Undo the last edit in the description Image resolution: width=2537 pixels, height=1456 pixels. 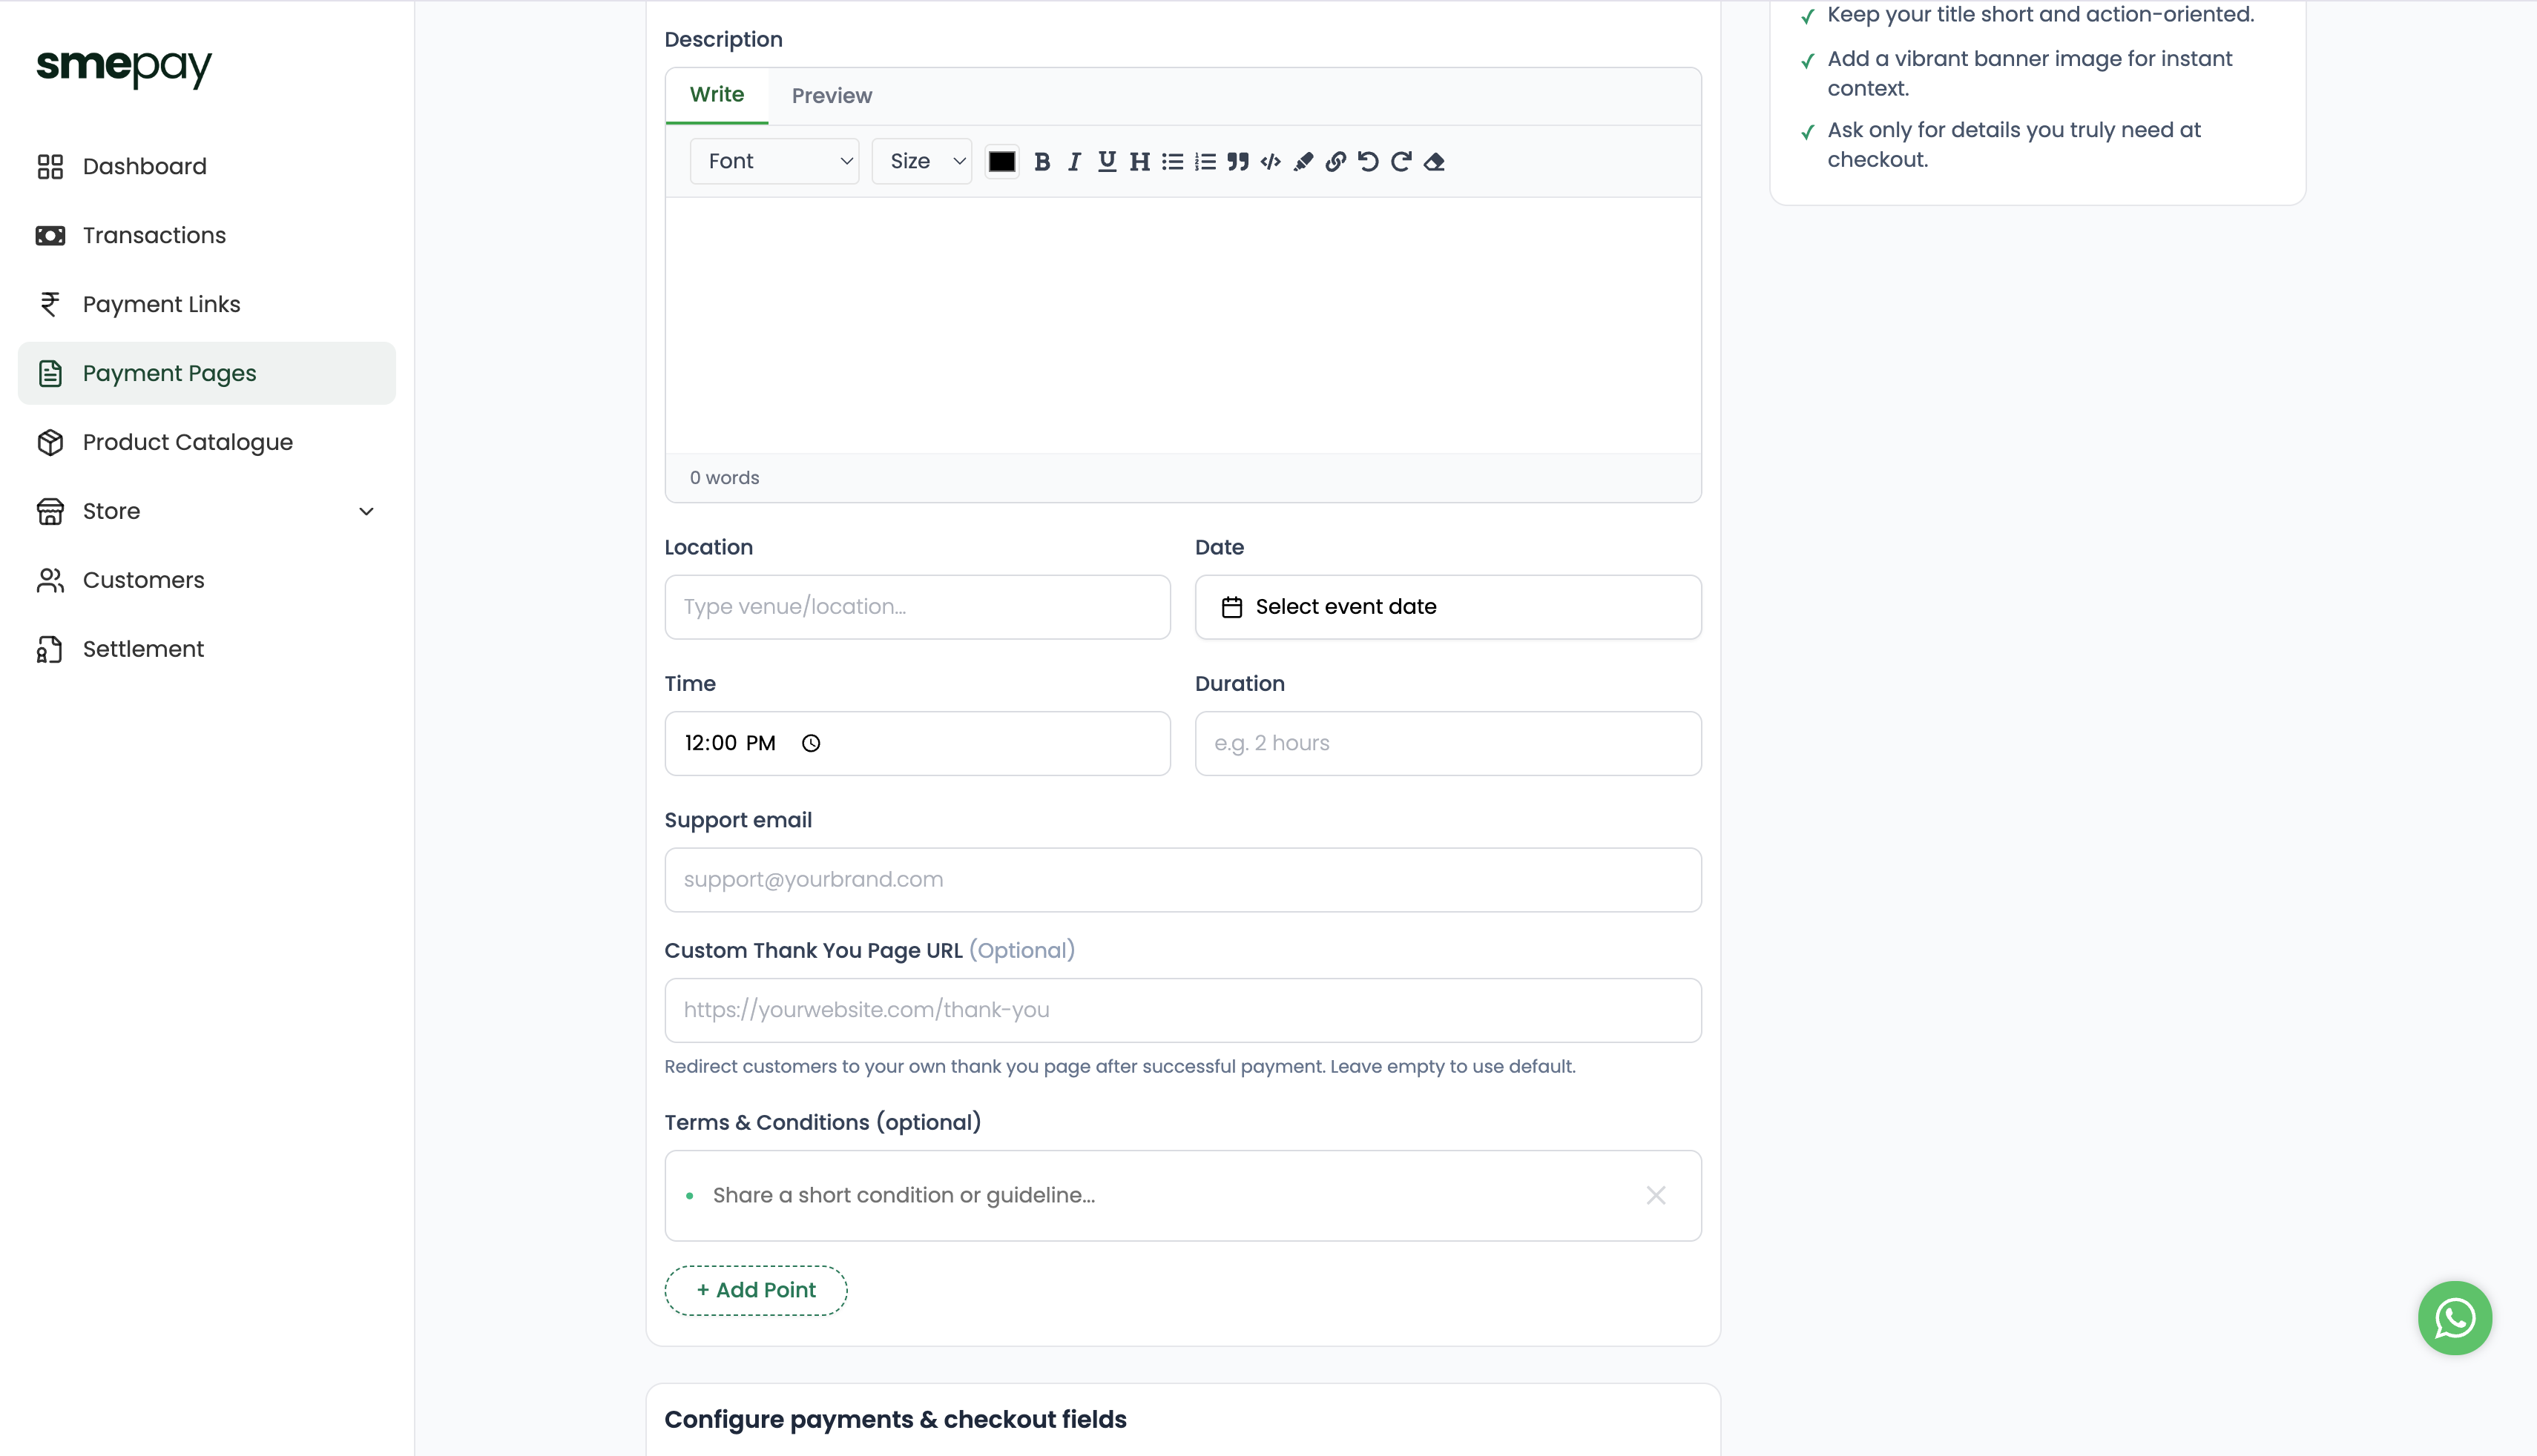pyautogui.click(x=1369, y=161)
